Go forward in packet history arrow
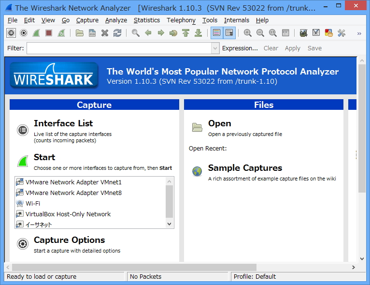Screen dimensions: 370x285 click(x=161, y=33)
